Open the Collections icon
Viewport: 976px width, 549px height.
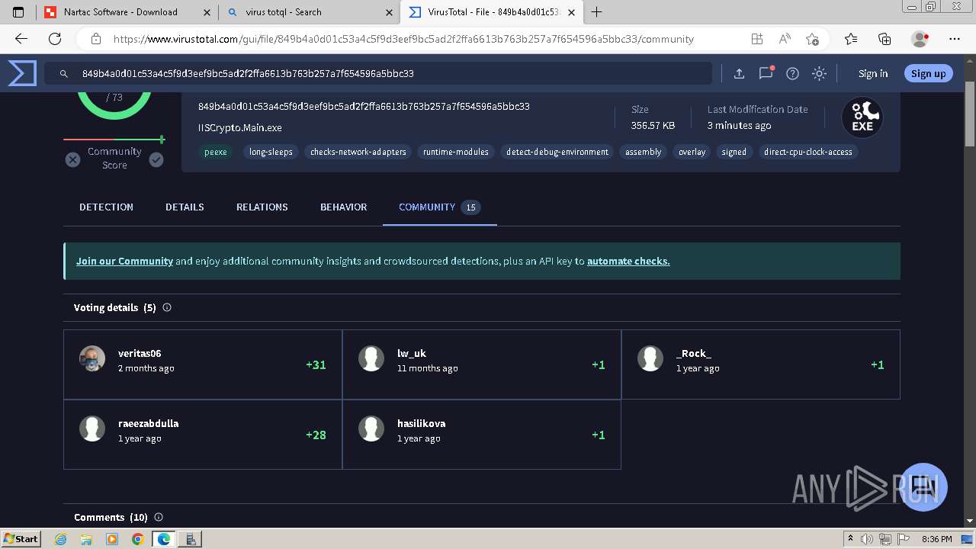884,39
